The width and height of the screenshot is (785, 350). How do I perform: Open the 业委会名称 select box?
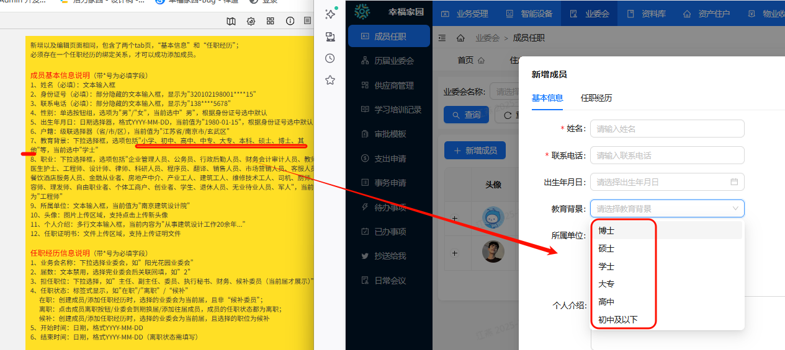(504, 92)
